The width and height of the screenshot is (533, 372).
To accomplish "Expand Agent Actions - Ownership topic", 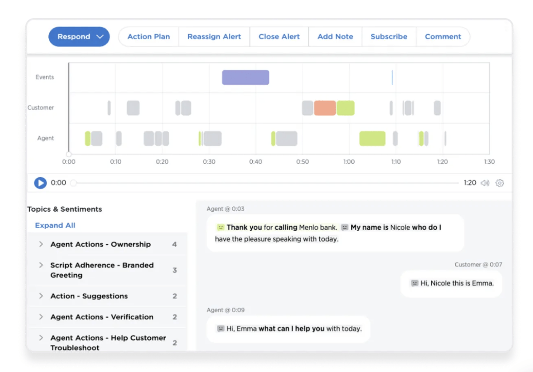I will click(x=40, y=244).
